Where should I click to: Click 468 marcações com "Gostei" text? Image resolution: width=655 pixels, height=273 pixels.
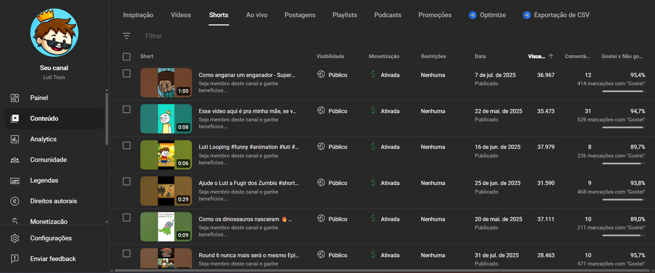(x=611, y=192)
